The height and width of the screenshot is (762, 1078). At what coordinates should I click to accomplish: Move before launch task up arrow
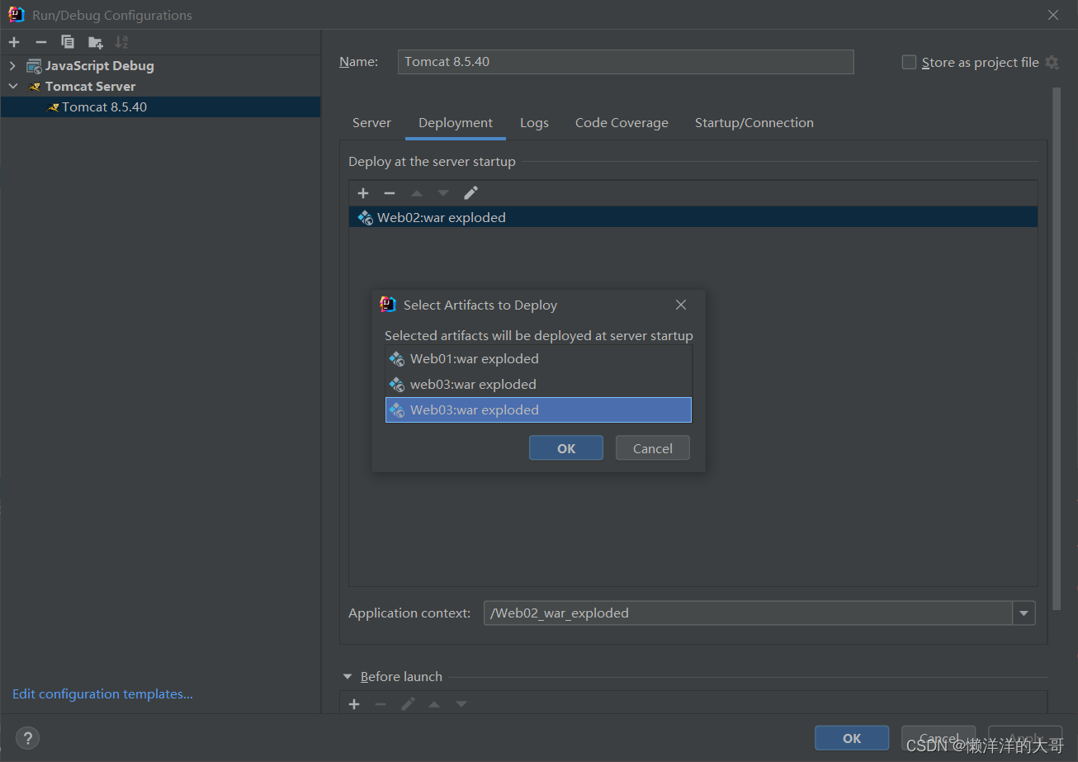tap(434, 704)
